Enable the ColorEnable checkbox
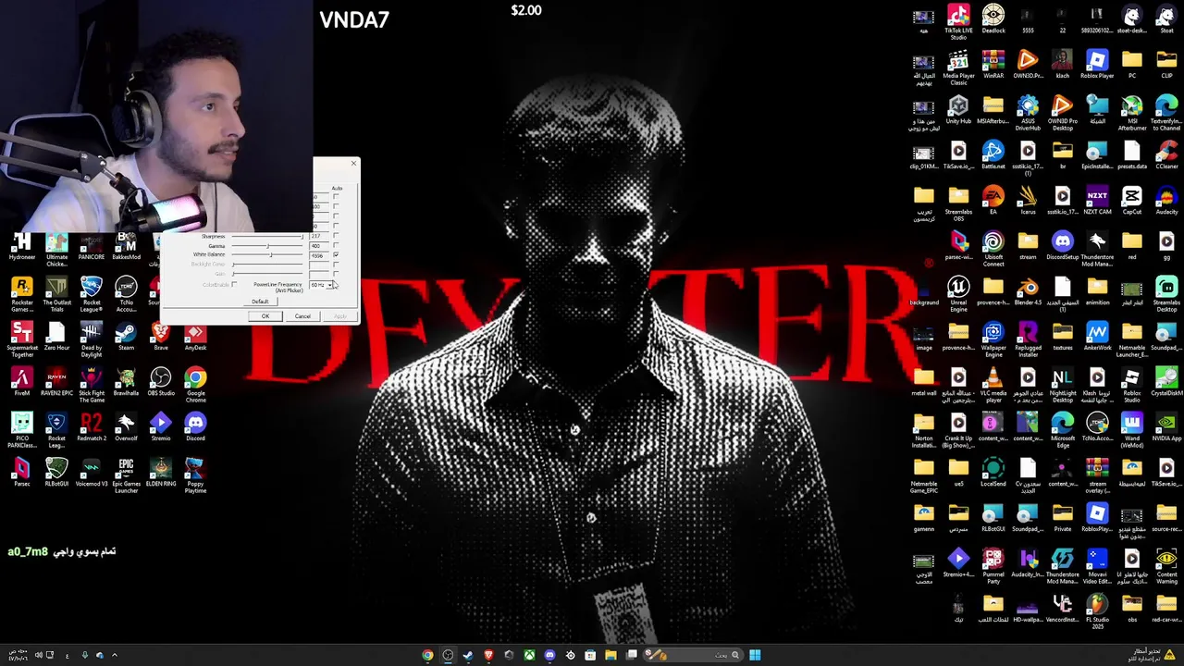 coord(234,284)
